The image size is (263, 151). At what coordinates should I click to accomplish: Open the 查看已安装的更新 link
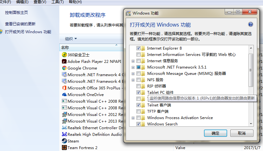[x=20, y=24]
